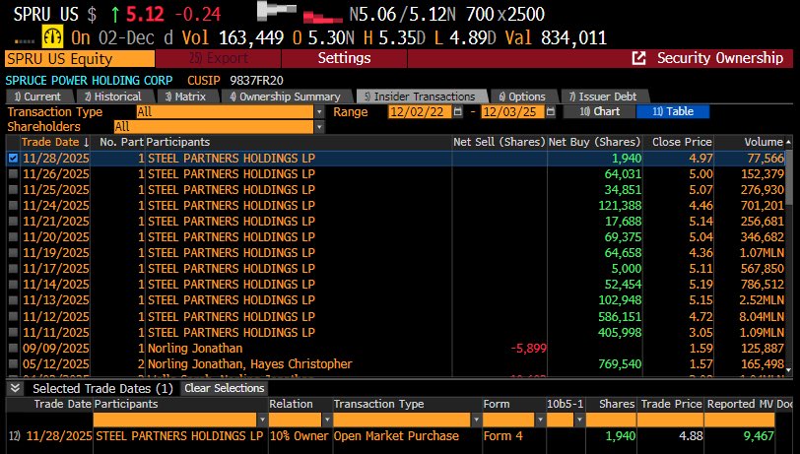Open the Ownership Summary tab
800x454 pixels.
click(287, 97)
